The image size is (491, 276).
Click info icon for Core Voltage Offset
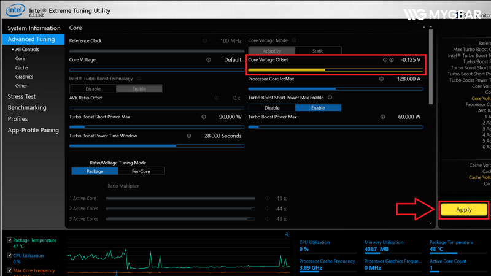click(385, 59)
